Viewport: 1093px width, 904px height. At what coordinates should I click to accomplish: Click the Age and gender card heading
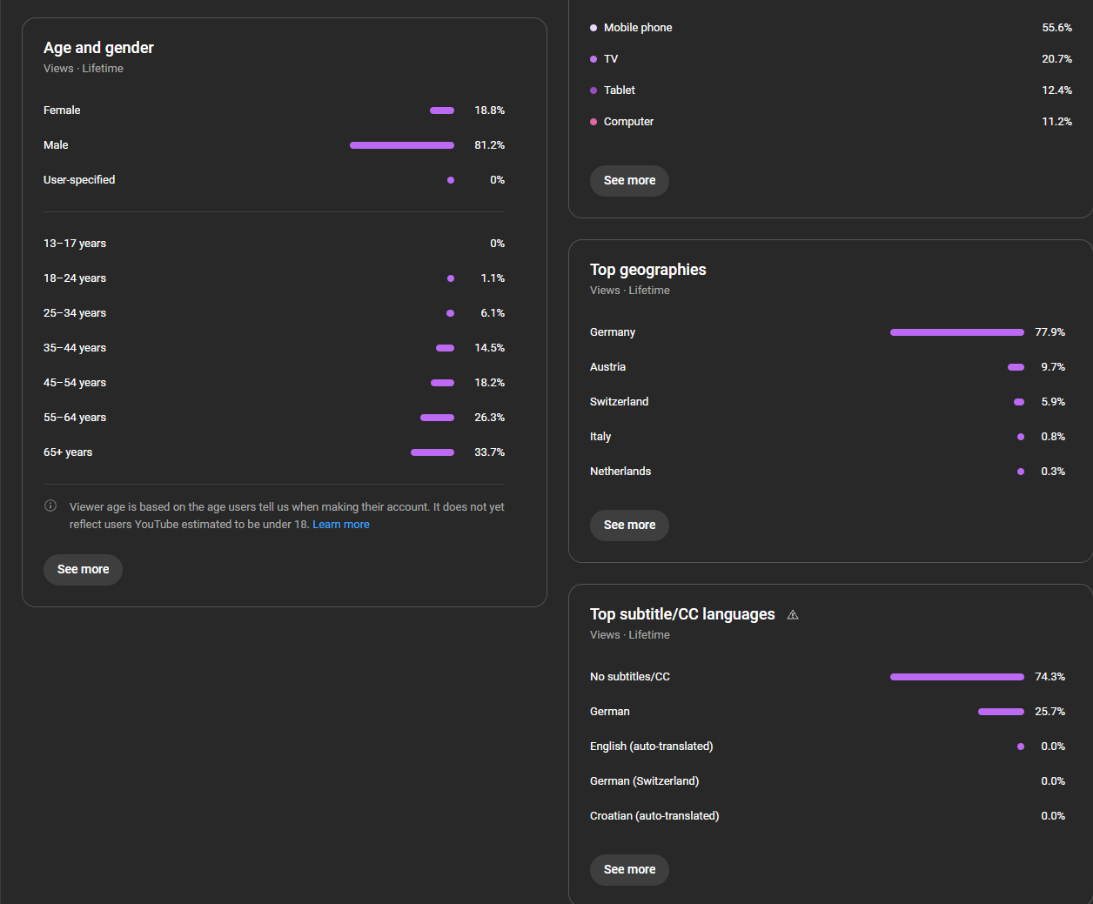point(98,48)
